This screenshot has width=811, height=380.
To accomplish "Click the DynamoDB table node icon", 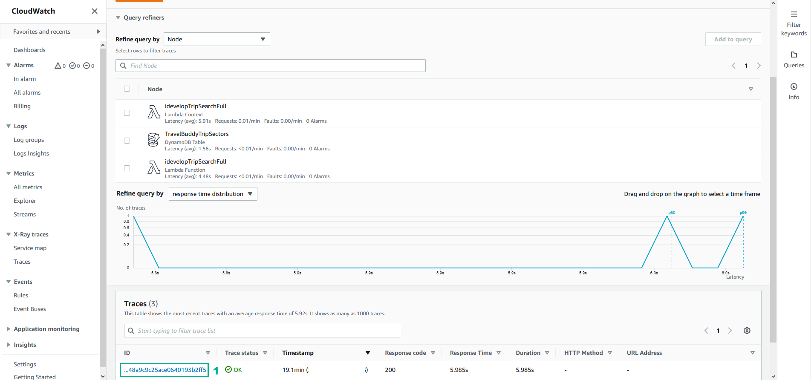I will click(x=154, y=140).
